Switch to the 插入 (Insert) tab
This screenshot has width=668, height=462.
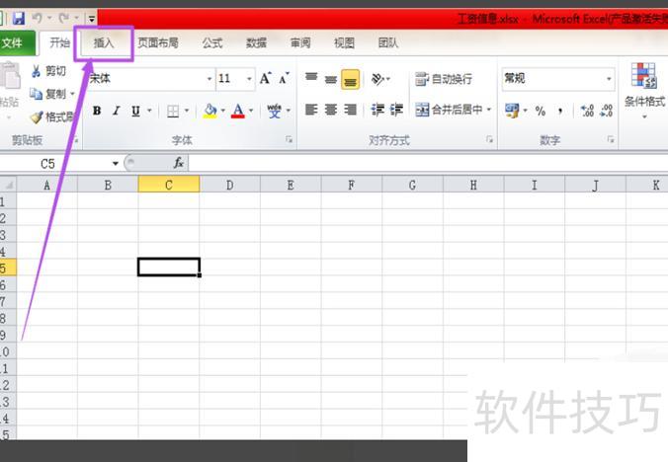coord(104,43)
